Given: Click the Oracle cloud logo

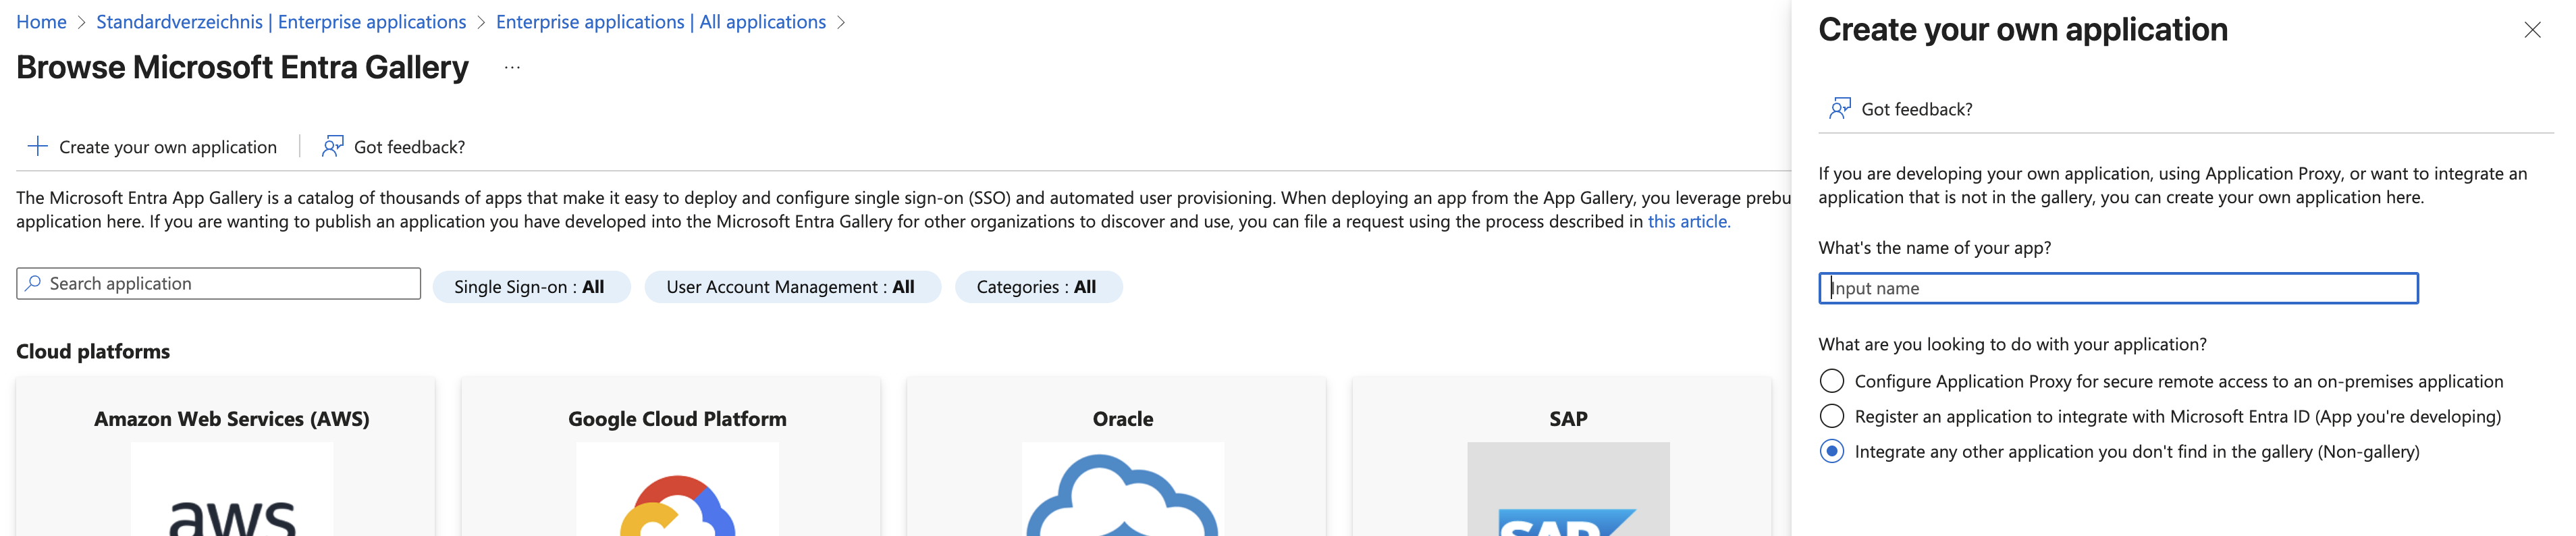Looking at the screenshot, I should tap(1122, 489).
